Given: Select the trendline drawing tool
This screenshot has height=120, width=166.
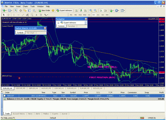Looking at the screenshot, I should [x=23, y=15].
